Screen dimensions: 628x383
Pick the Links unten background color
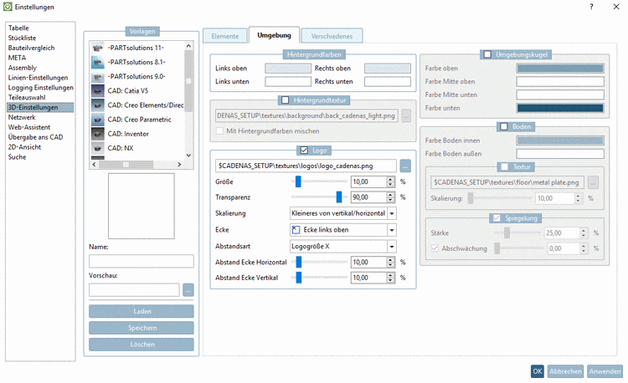point(288,82)
